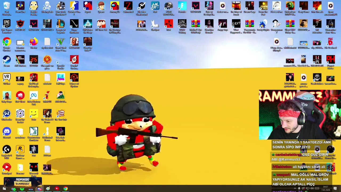
Task: Open the Lycans game shortcut
Action: [x=101, y=7]
